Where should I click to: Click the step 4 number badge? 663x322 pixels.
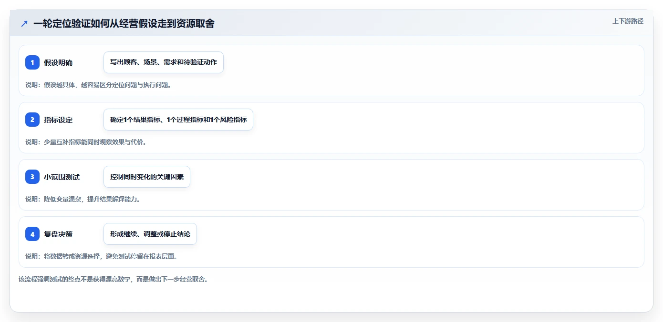(32, 234)
